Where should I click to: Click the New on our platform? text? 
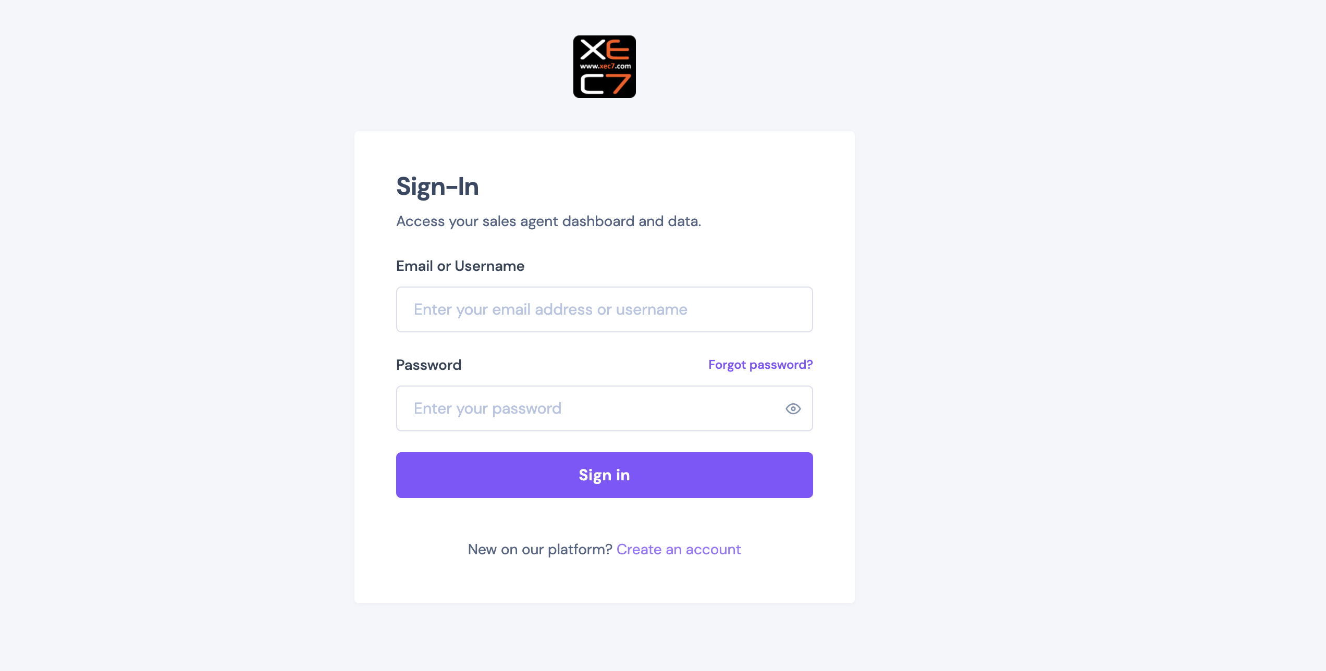[540, 549]
